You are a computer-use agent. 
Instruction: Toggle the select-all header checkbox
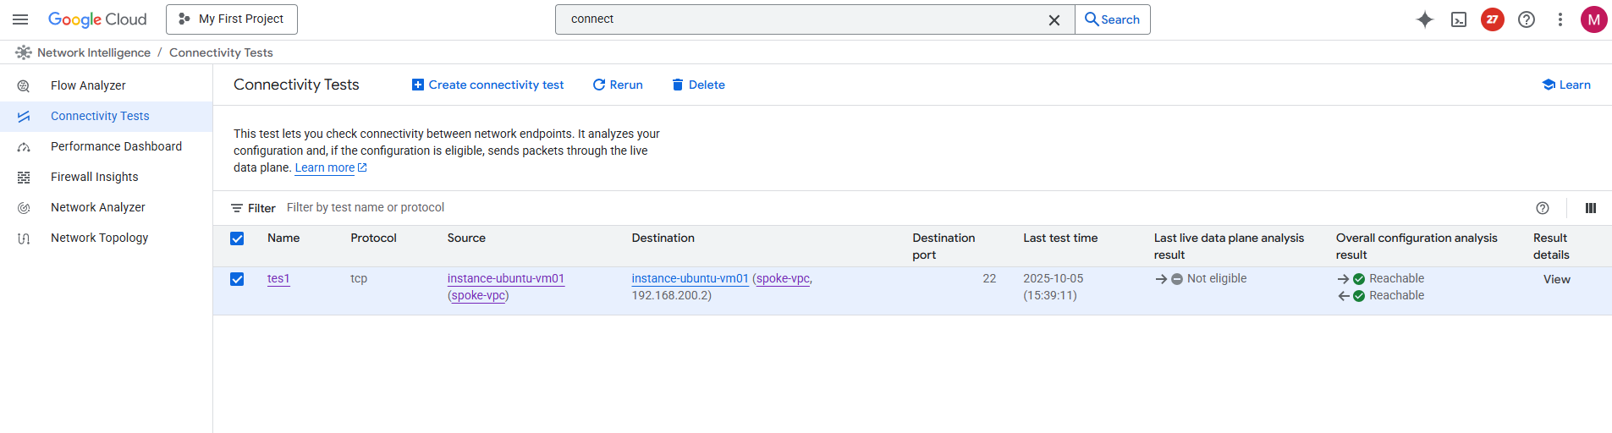[x=237, y=238]
